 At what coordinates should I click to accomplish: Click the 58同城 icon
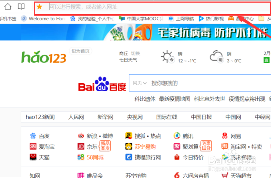(x=81, y=157)
